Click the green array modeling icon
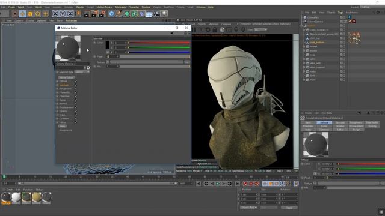This screenshot has width=385, height=216. 134,14
